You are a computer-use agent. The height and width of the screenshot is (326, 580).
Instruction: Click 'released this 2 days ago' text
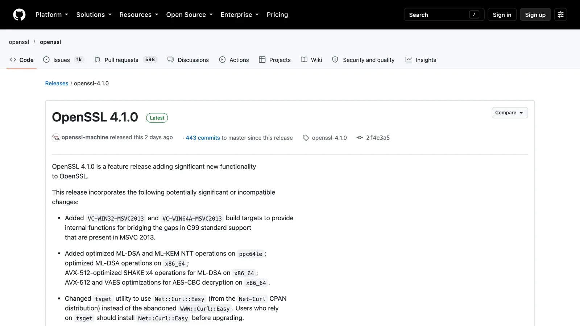click(x=141, y=137)
